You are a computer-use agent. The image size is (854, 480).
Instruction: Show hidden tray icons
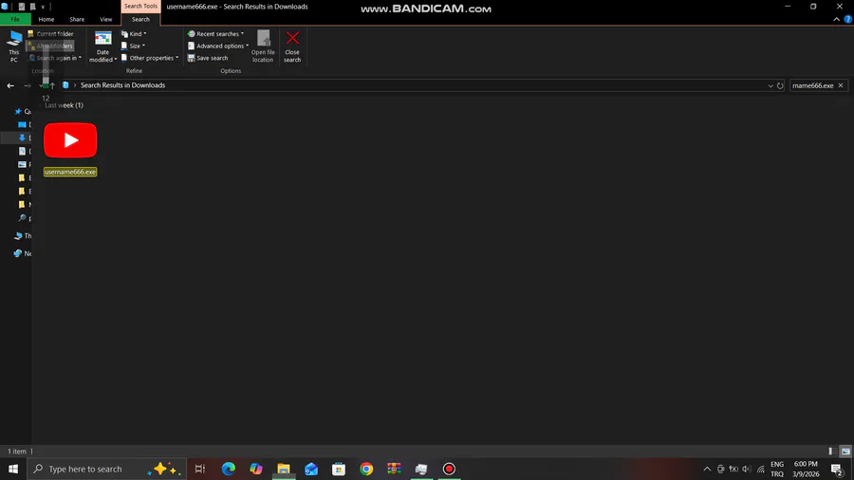[x=707, y=469]
